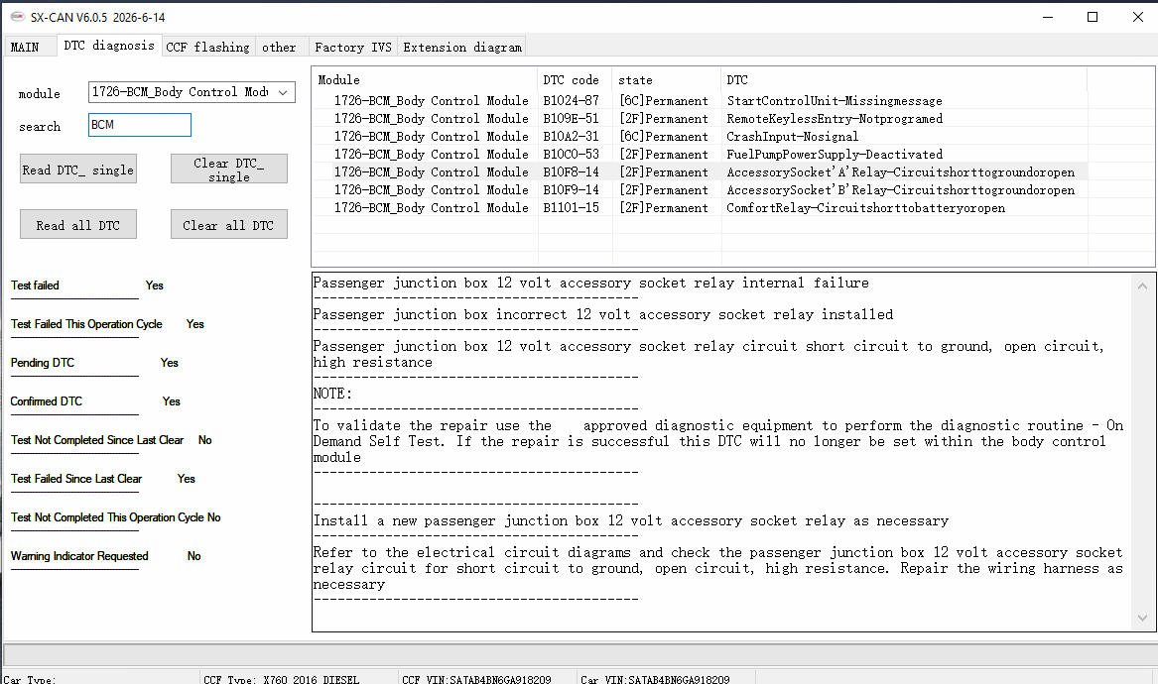Click the Warning Indicator Requested label
The height and width of the screenshot is (684, 1158).
pyautogui.click(x=79, y=555)
